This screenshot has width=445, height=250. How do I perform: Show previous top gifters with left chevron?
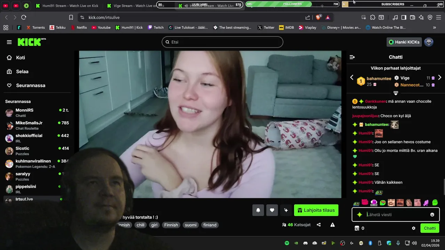click(351, 77)
